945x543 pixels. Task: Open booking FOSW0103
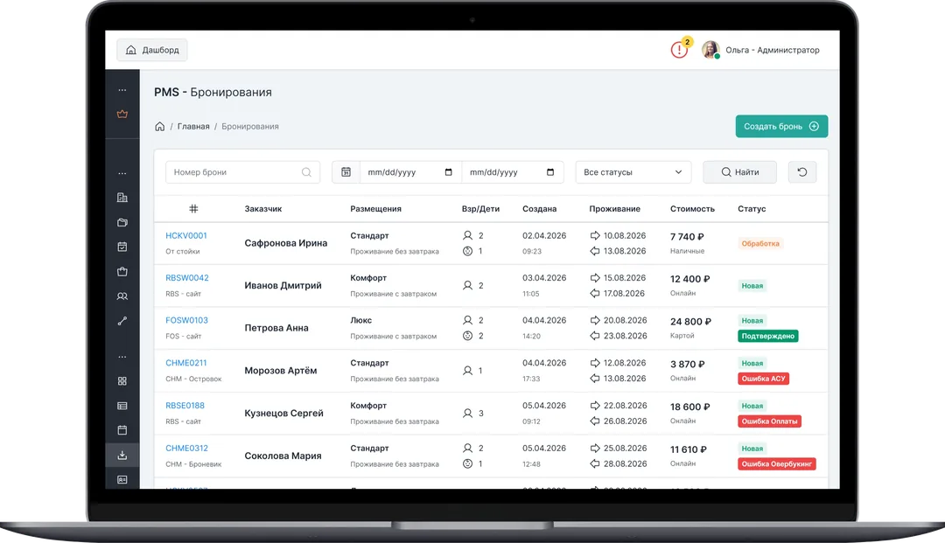[187, 320]
